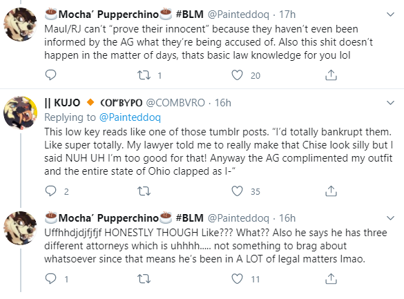Reply to the first Mocha' Pupperchino tweet
Screen dimensions: 404x299
pyautogui.click(x=50, y=75)
